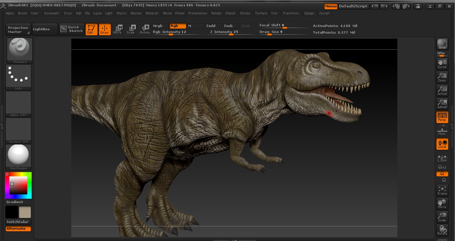Activate the Scale transform mode

click(x=131, y=29)
